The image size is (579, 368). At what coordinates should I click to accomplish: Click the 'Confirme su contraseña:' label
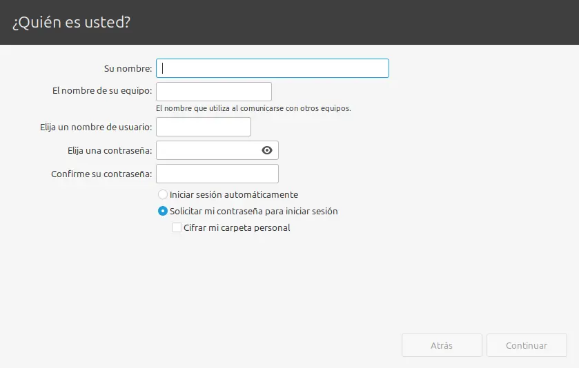(101, 174)
